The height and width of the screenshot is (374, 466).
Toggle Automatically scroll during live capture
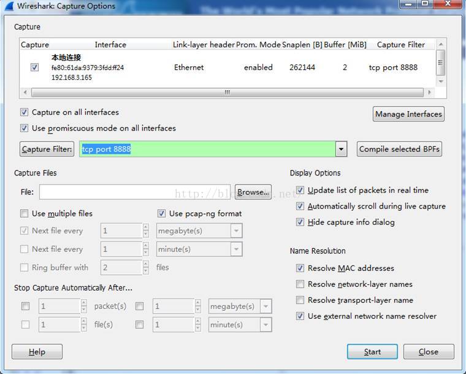pos(300,206)
